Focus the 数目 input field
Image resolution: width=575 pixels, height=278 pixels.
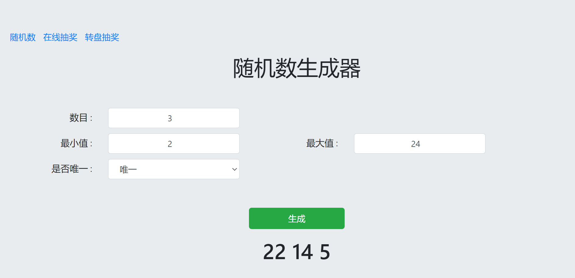[x=174, y=118]
